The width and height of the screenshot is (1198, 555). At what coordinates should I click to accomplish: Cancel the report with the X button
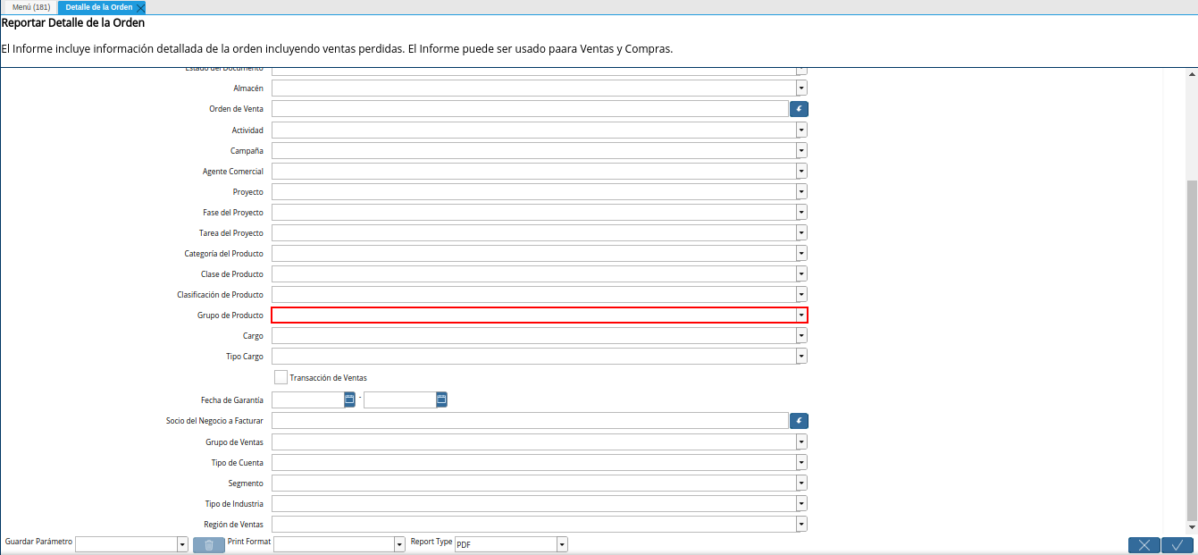pyautogui.click(x=1144, y=545)
